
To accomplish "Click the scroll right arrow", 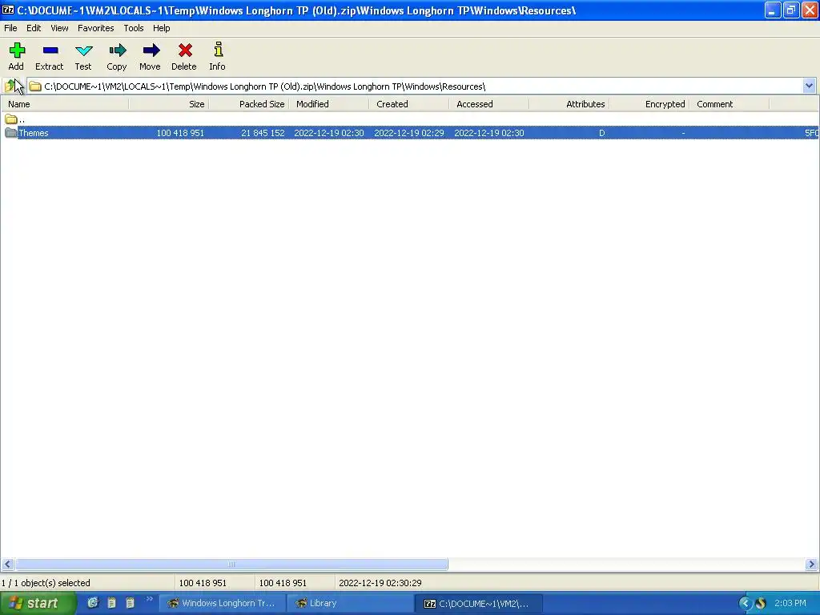I will [812, 565].
